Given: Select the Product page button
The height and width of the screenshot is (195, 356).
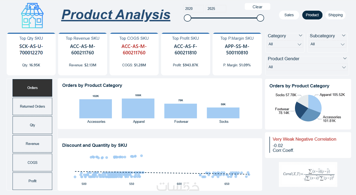Looking at the screenshot, I should [x=312, y=15].
